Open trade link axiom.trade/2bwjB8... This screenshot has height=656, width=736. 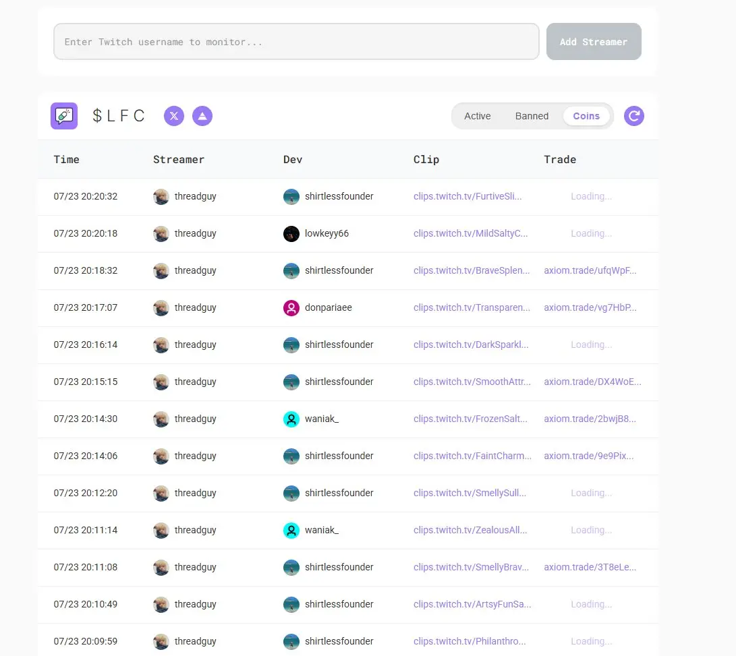pyautogui.click(x=590, y=419)
